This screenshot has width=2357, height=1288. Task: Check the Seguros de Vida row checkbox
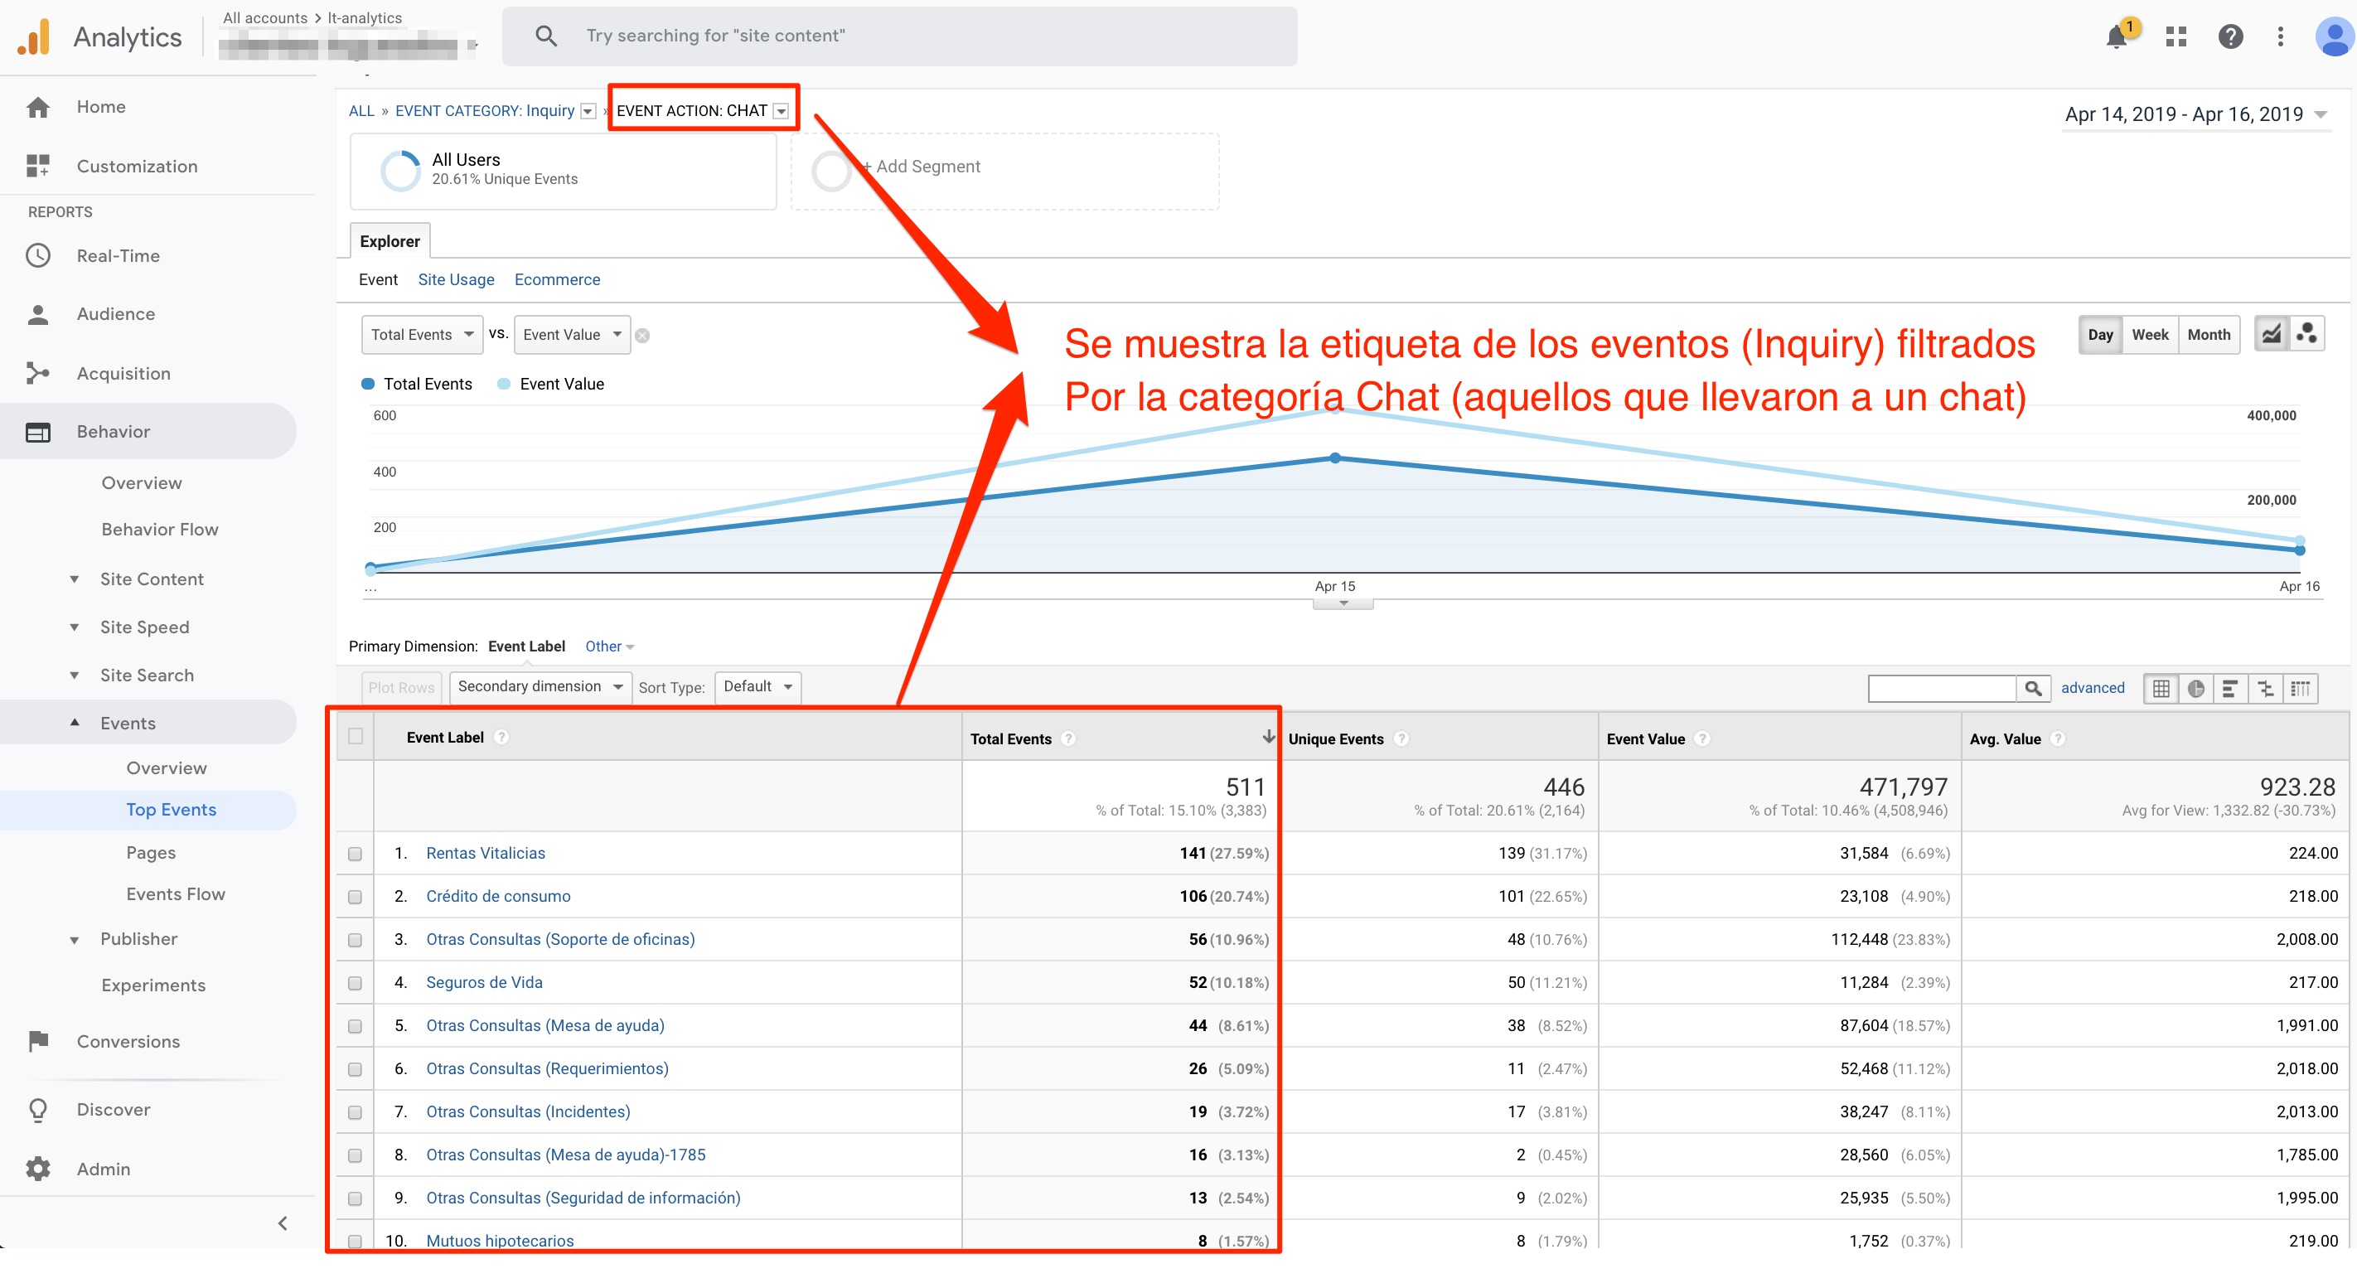click(355, 982)
